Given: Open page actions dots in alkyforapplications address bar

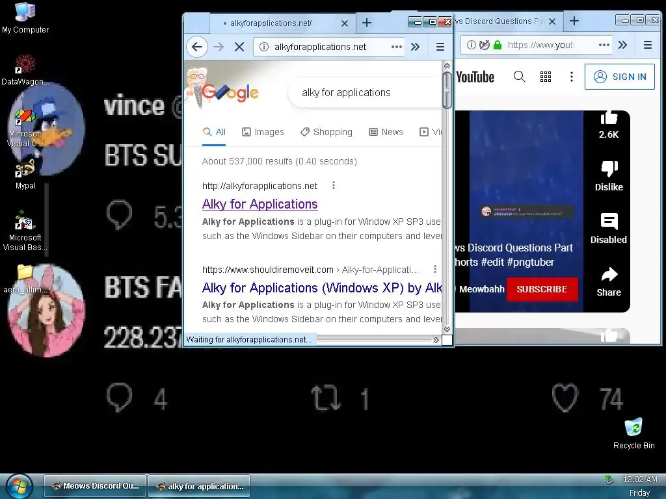Looking at the screenshot, I should (396, 47).
